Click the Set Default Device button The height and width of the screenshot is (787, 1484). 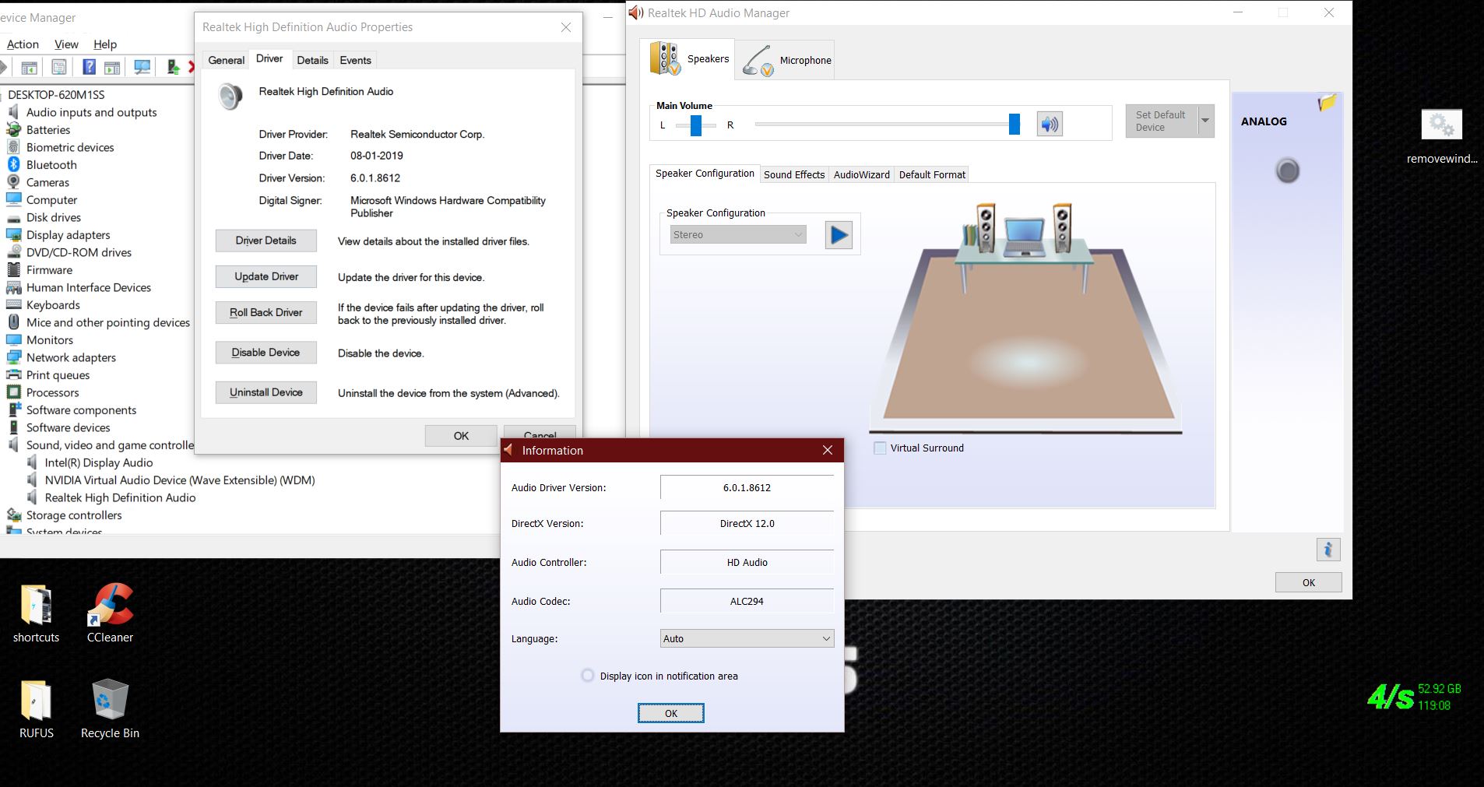[1161, 121]
